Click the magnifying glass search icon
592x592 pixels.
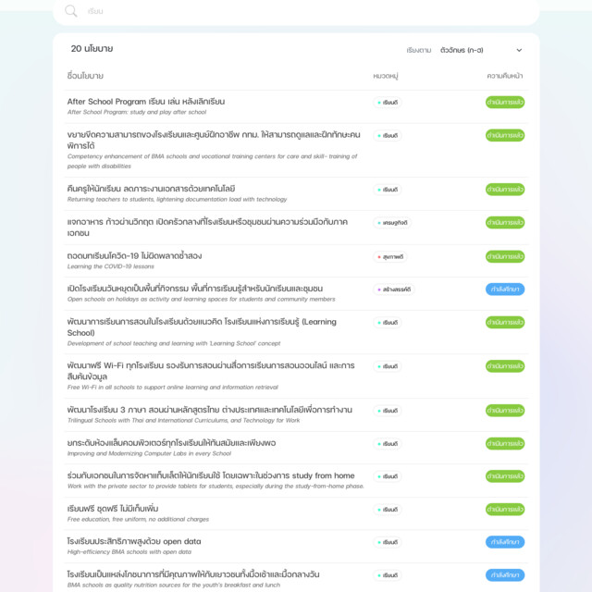tap(71, 11)
